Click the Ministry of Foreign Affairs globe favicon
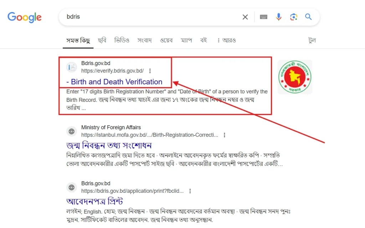This screenshot has height=228, width=365. (71, 131)
